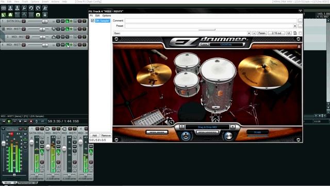Click the New project toolbar icon

pos(4,8)
